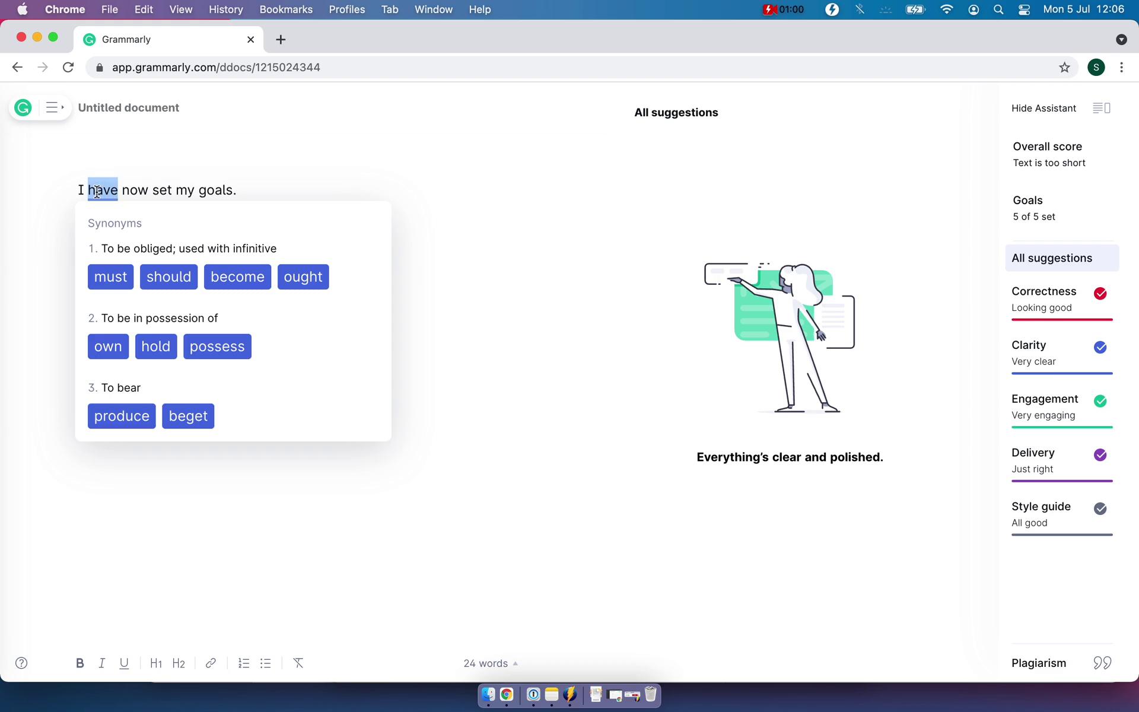Hide the Grammarly Assistant panel
1139x712 pixels.
(1043, 107)
